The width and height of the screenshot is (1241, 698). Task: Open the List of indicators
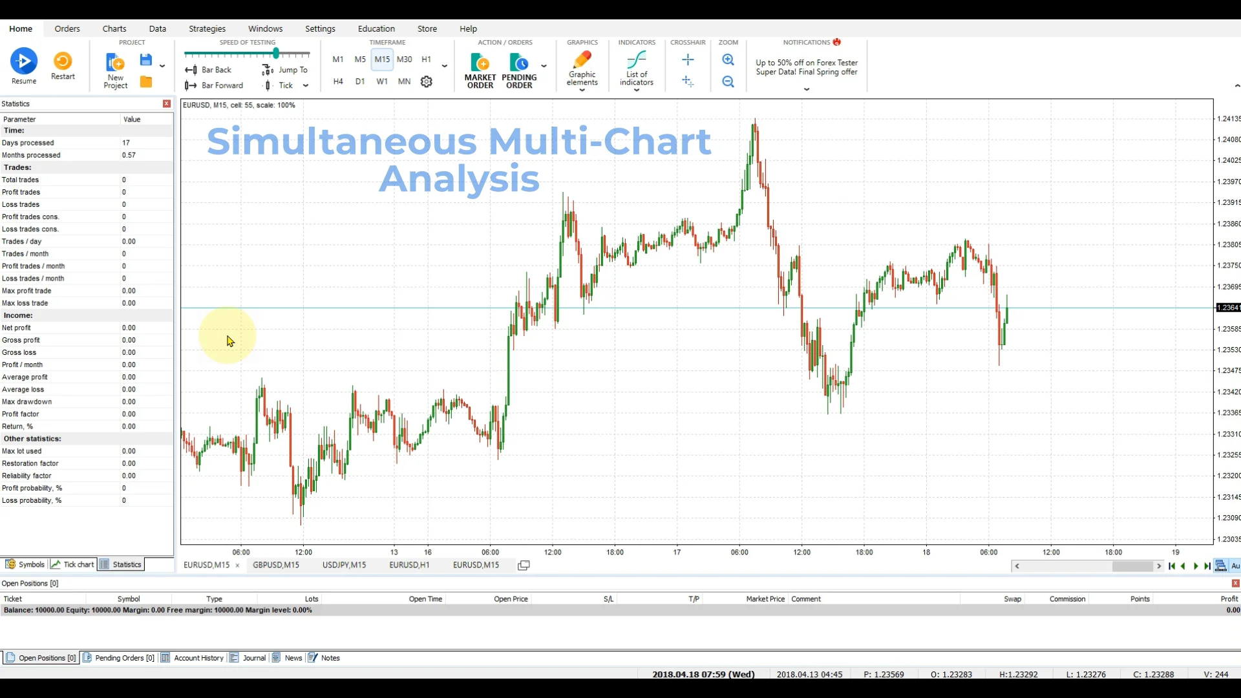coord(636,68)
